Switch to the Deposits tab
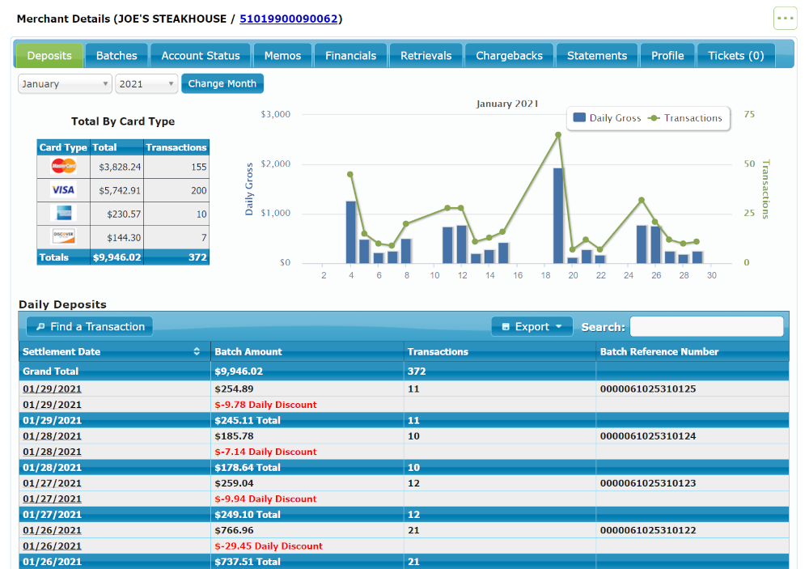Screen dimensions: 809x569 coord(49,55)
